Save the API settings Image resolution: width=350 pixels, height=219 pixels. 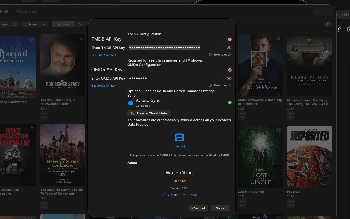point(220,208)
